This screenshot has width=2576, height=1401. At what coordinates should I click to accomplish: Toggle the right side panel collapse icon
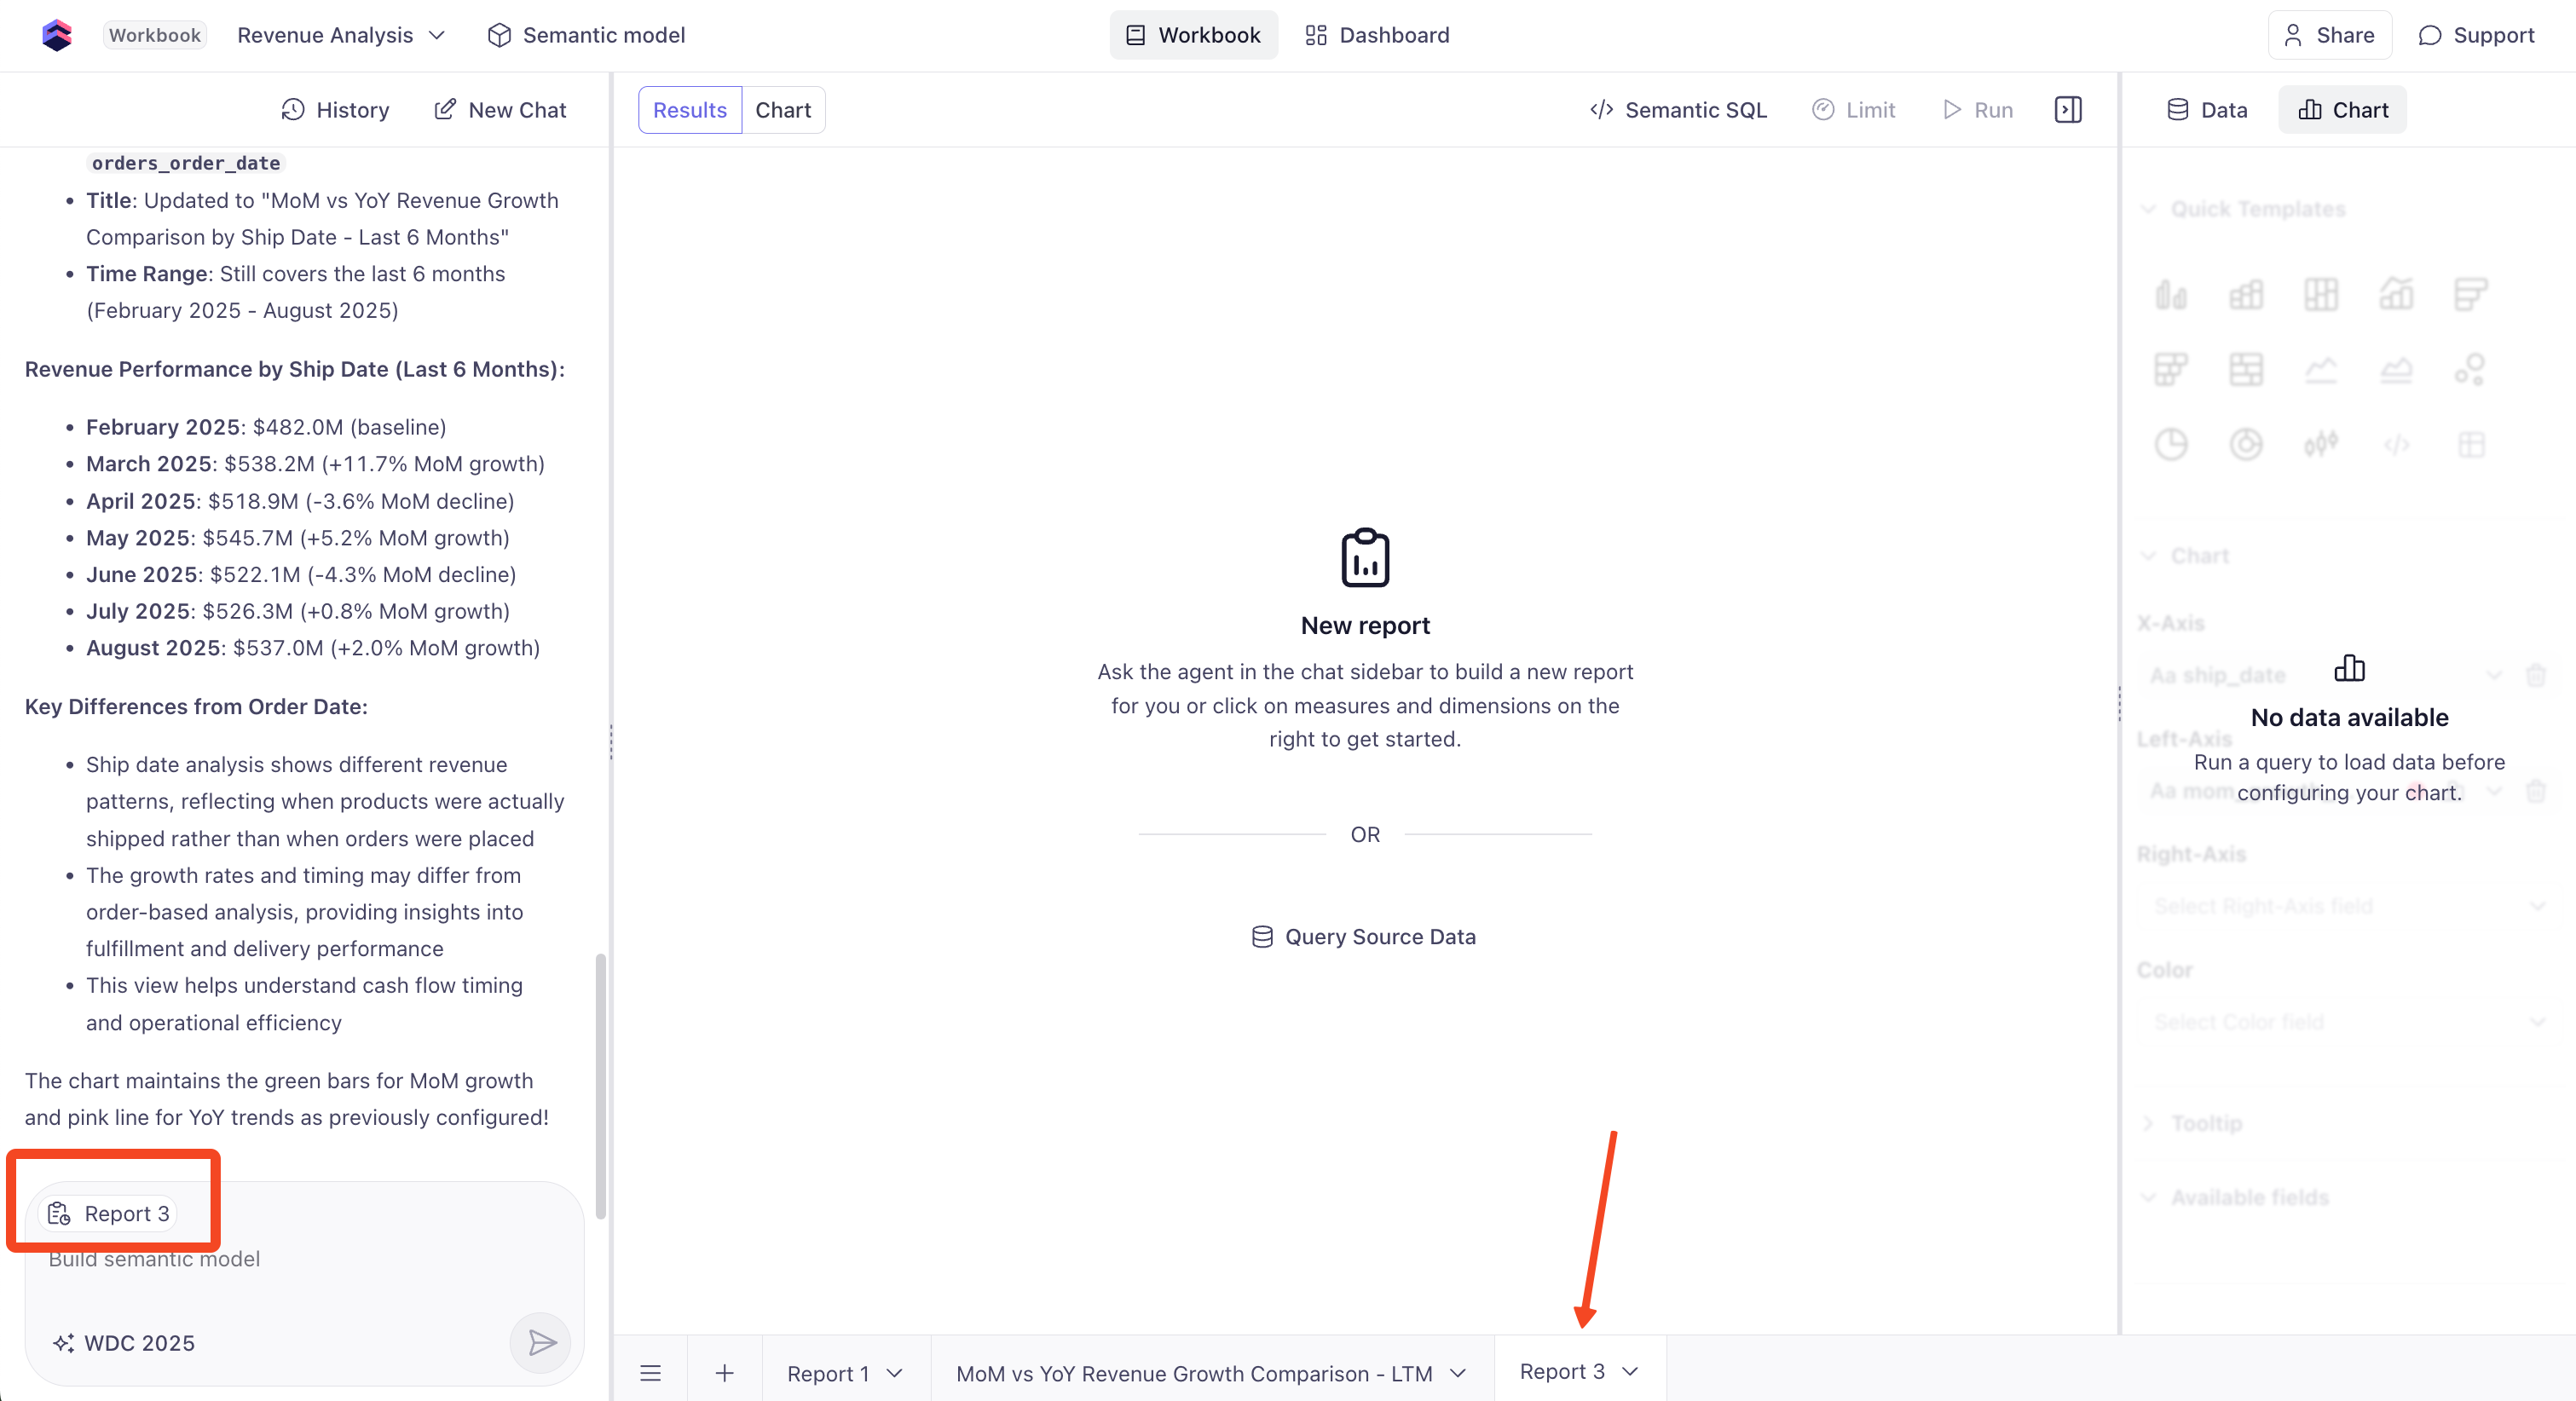(2067, 110)
